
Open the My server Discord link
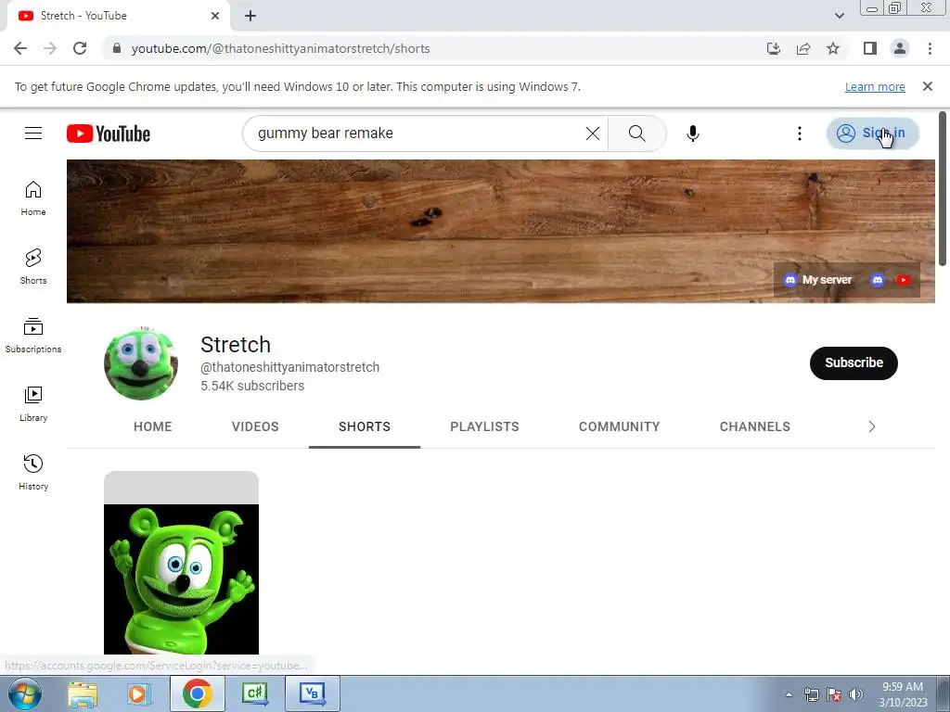[818, 280]
